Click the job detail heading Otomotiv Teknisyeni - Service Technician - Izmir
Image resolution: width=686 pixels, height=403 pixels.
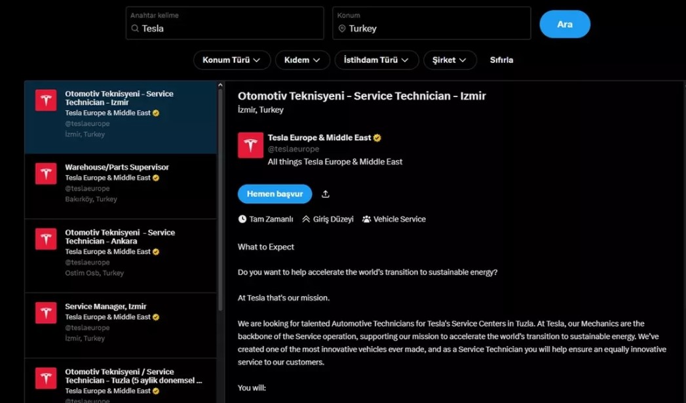click(x=362, y=96)
